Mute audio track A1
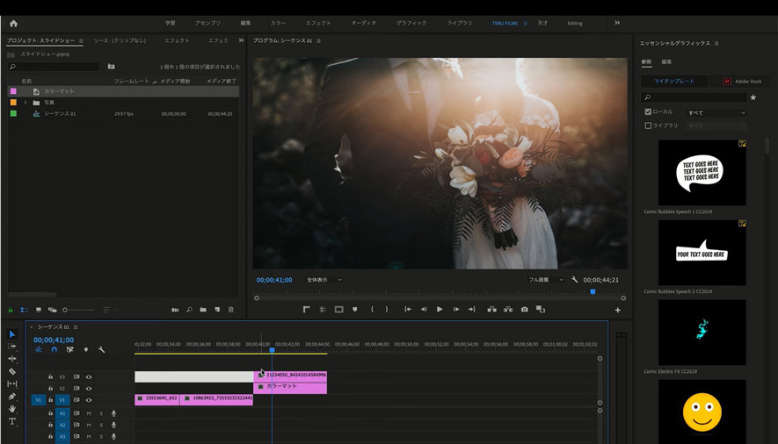Screen dimensions: 778x444 [x=89, y=413]
